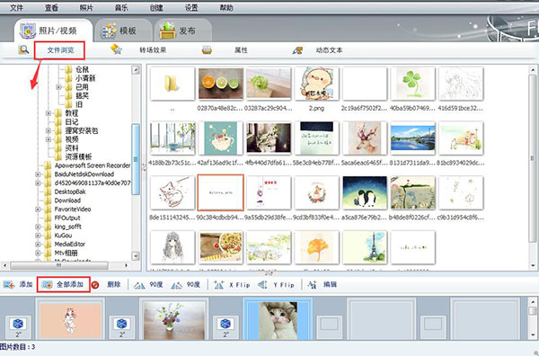This screenshot has height=356, width=539.
Task: Select the 2.png chick thumbnail
Action: tap(316, 84)
